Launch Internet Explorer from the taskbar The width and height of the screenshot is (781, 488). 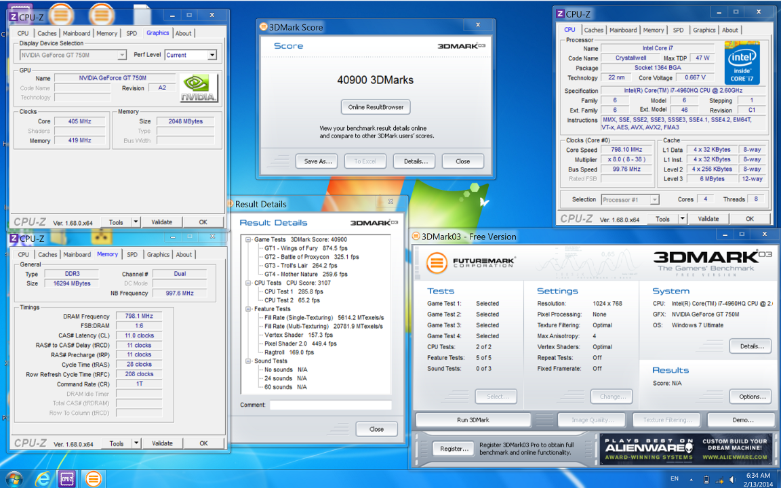coord(43,479)
